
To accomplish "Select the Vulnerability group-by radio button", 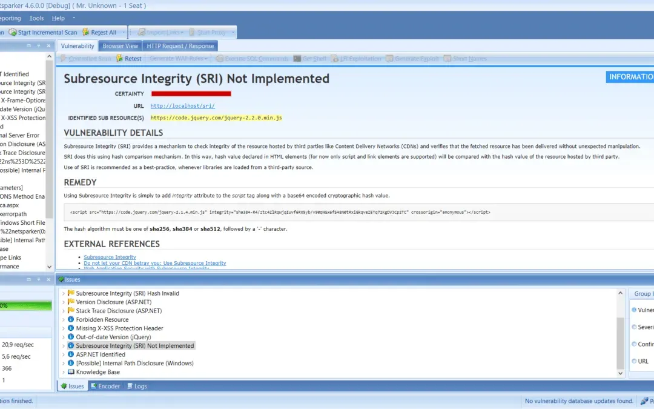I will coord(634,310).
